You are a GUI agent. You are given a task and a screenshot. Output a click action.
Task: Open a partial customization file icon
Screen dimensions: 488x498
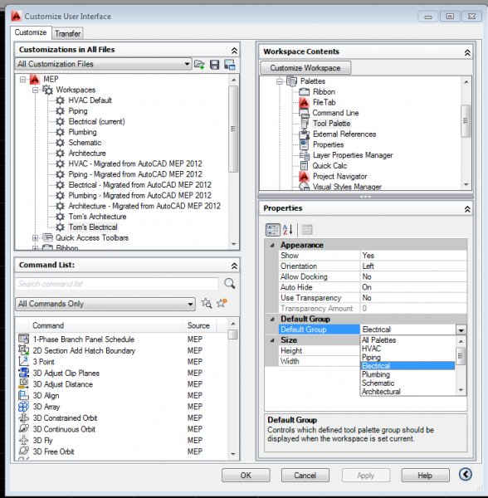(x=199, y=65)
